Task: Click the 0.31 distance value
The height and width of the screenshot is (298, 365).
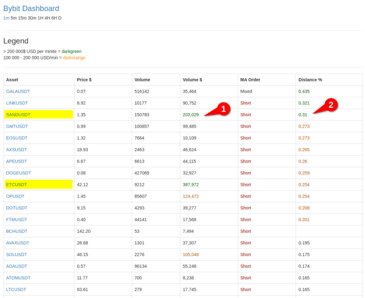Action: (303, 115)
